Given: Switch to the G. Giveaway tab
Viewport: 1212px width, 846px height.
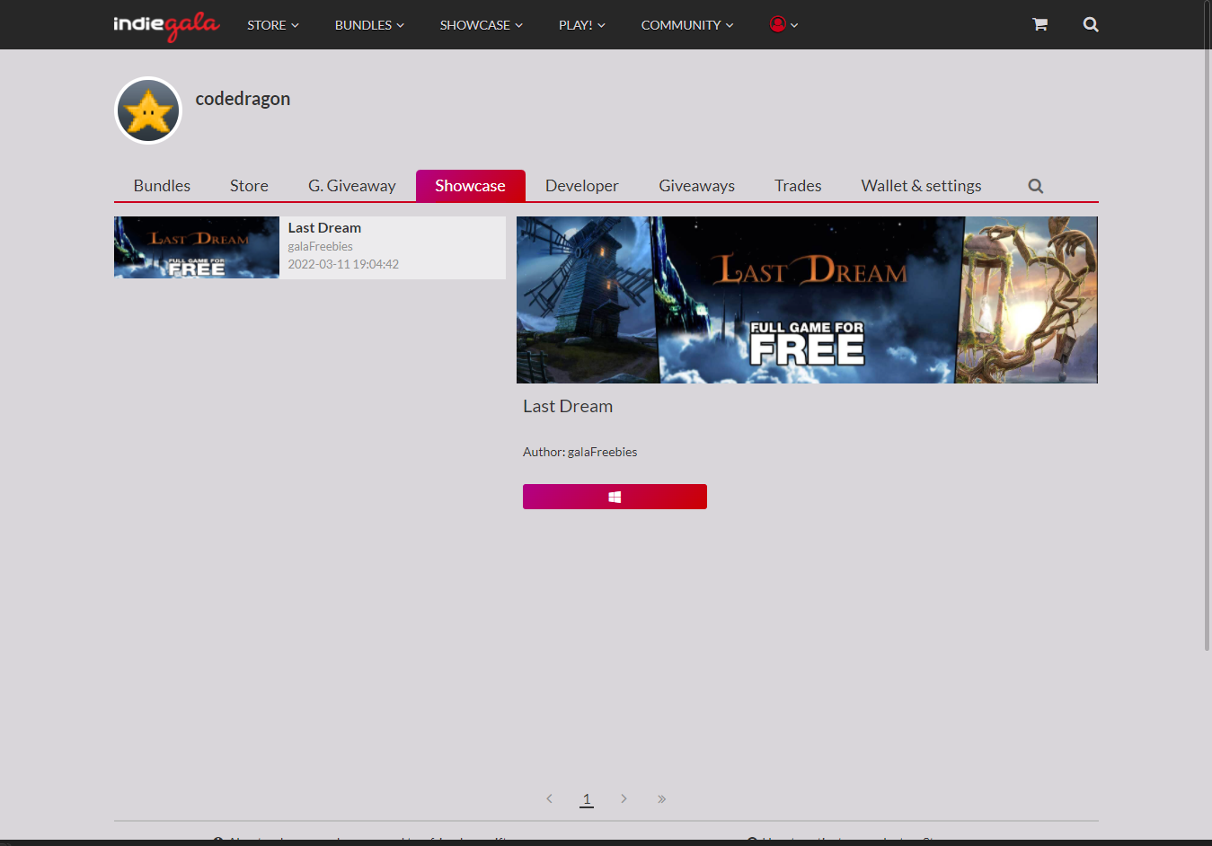Looking at the screenshot, I should point(351,186).
